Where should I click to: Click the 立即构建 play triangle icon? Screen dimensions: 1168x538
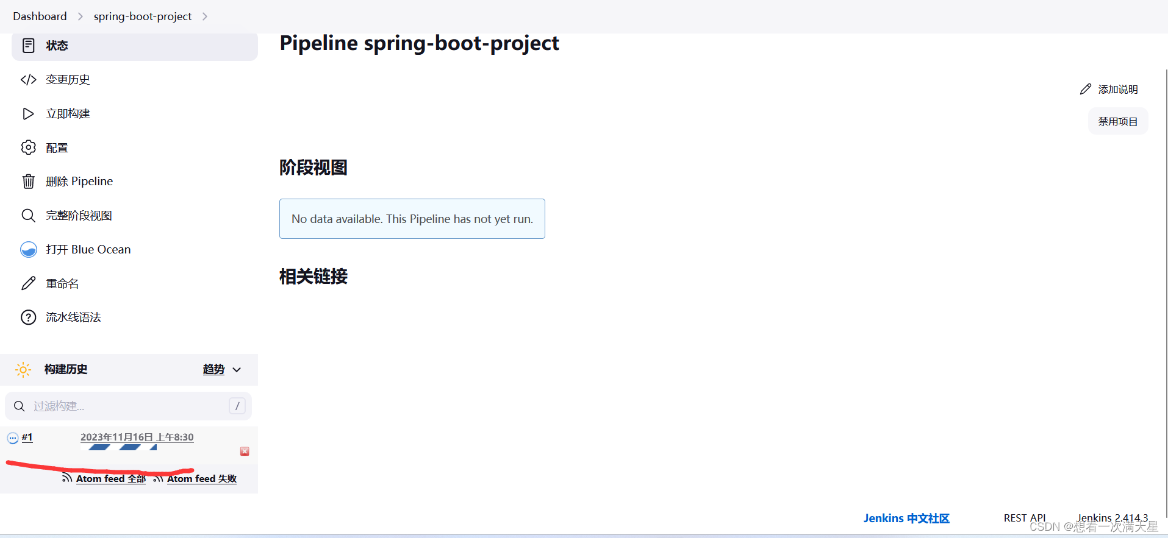[x=28, y=114]
